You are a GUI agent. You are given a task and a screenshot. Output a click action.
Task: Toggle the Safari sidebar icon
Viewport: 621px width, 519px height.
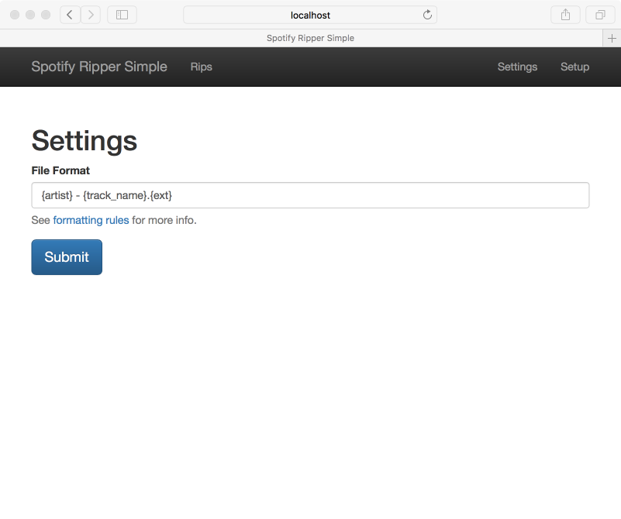(122, 15)
